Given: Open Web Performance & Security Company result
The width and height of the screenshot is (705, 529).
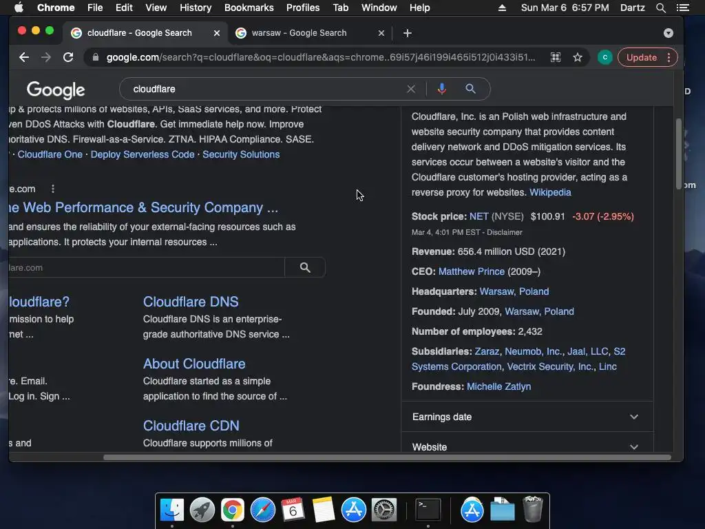Looking at the screenshot, I should (143, 207).
